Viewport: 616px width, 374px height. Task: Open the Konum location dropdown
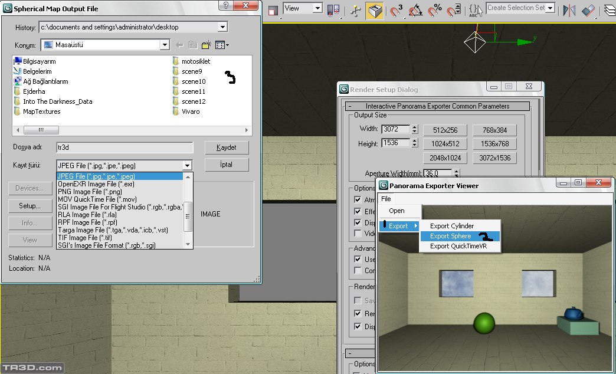(165, 45)
